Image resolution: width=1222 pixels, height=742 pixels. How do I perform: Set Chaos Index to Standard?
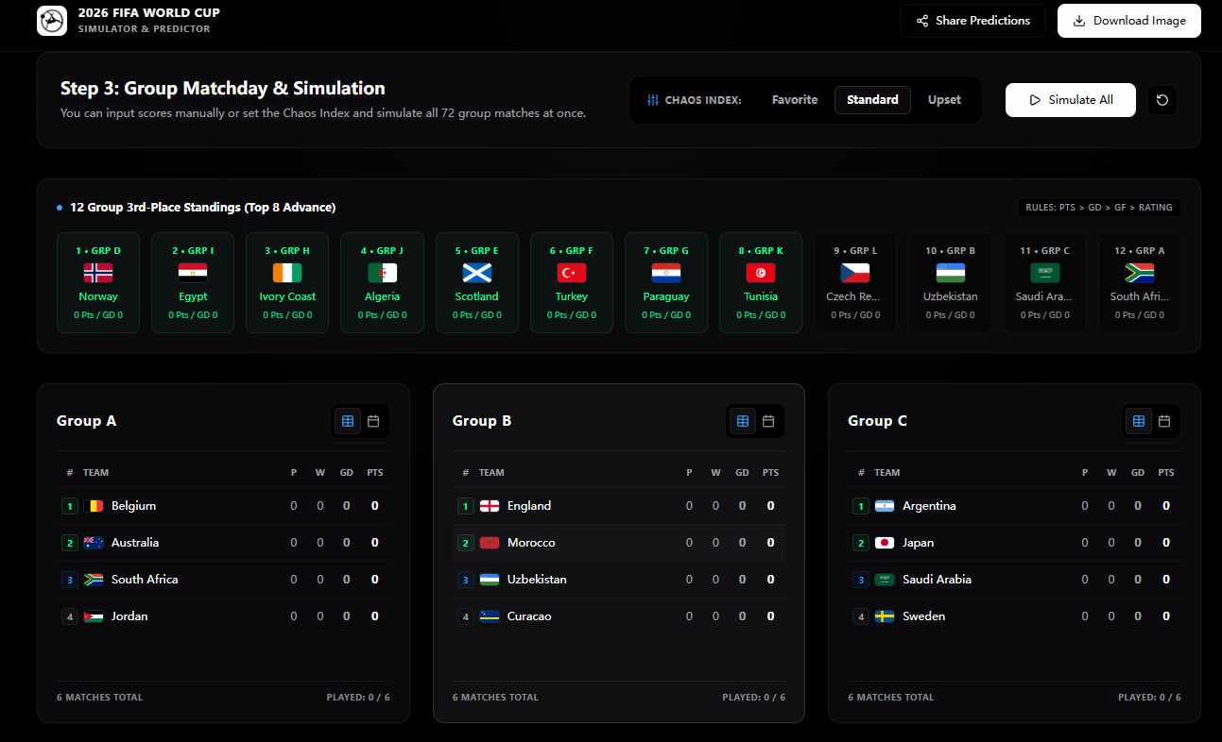(x=872, y=100)
